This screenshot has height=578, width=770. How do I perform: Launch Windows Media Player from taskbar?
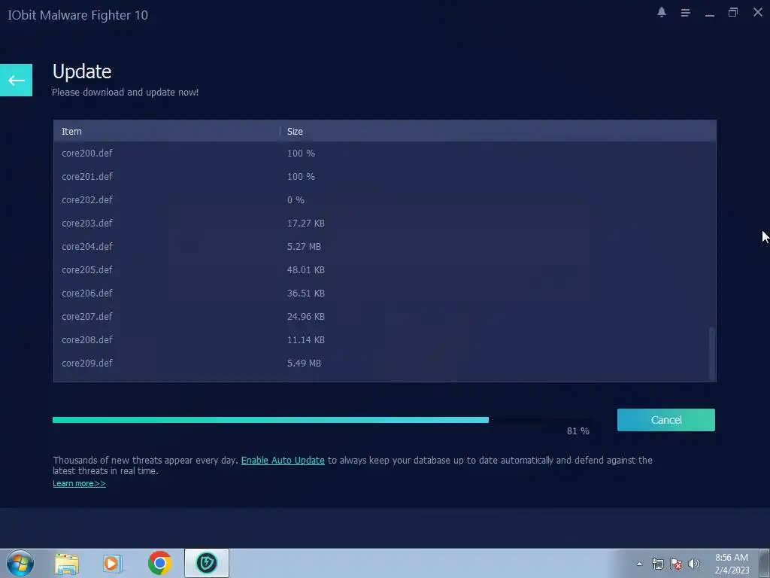pyautogui.click(x=113, y=563)
